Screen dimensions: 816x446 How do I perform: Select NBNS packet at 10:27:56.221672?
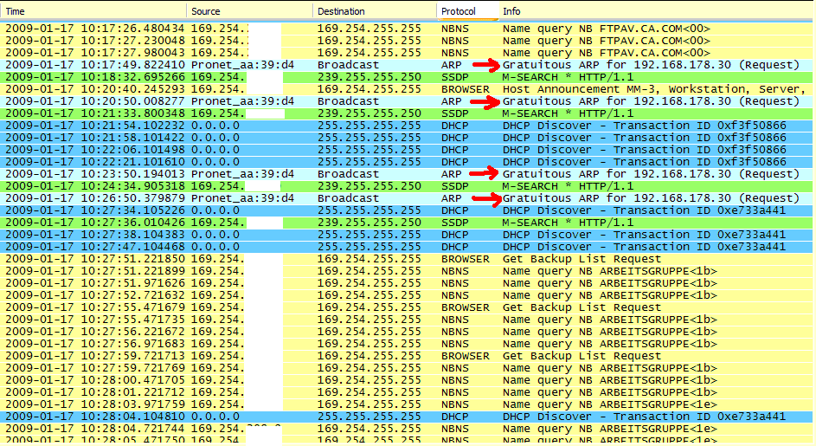click(407, 332)
